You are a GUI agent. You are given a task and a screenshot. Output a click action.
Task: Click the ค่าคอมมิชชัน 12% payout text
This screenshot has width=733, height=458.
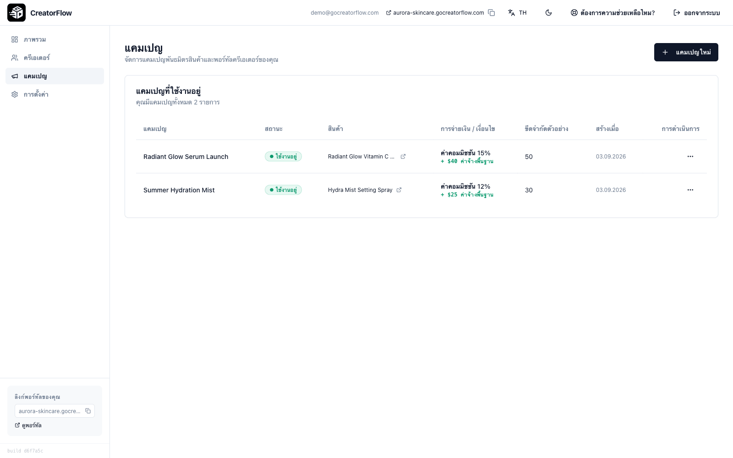tap(465, 186)
